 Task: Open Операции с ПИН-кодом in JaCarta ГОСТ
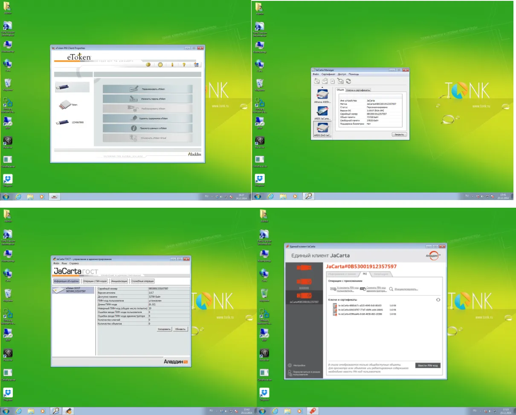tap(95, 281)
